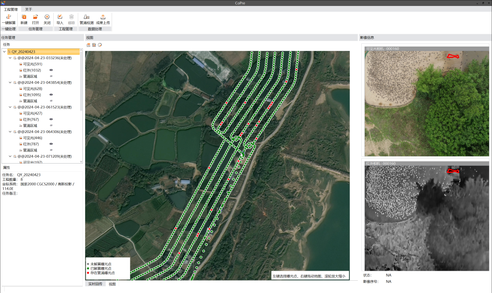Click image icon beside 红外(1032)
Screen dimensions: 492x293
20,70
